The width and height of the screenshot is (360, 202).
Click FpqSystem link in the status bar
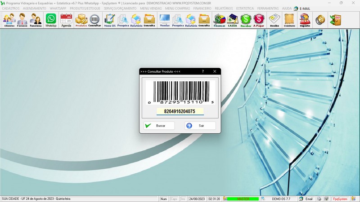pyautogui.click(x=340, y=199)
